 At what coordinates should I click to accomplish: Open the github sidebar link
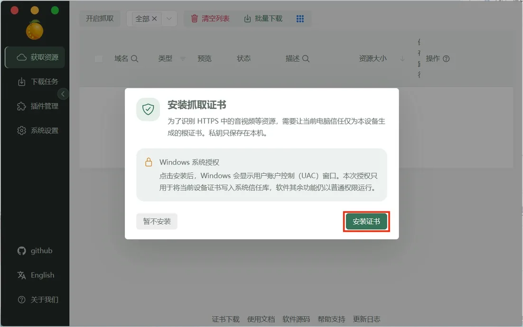(x=35, y=251)
